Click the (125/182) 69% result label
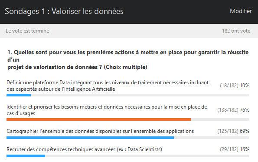Image resolution: width=258 pixels, height=162 pixels. tap(233, 131)
